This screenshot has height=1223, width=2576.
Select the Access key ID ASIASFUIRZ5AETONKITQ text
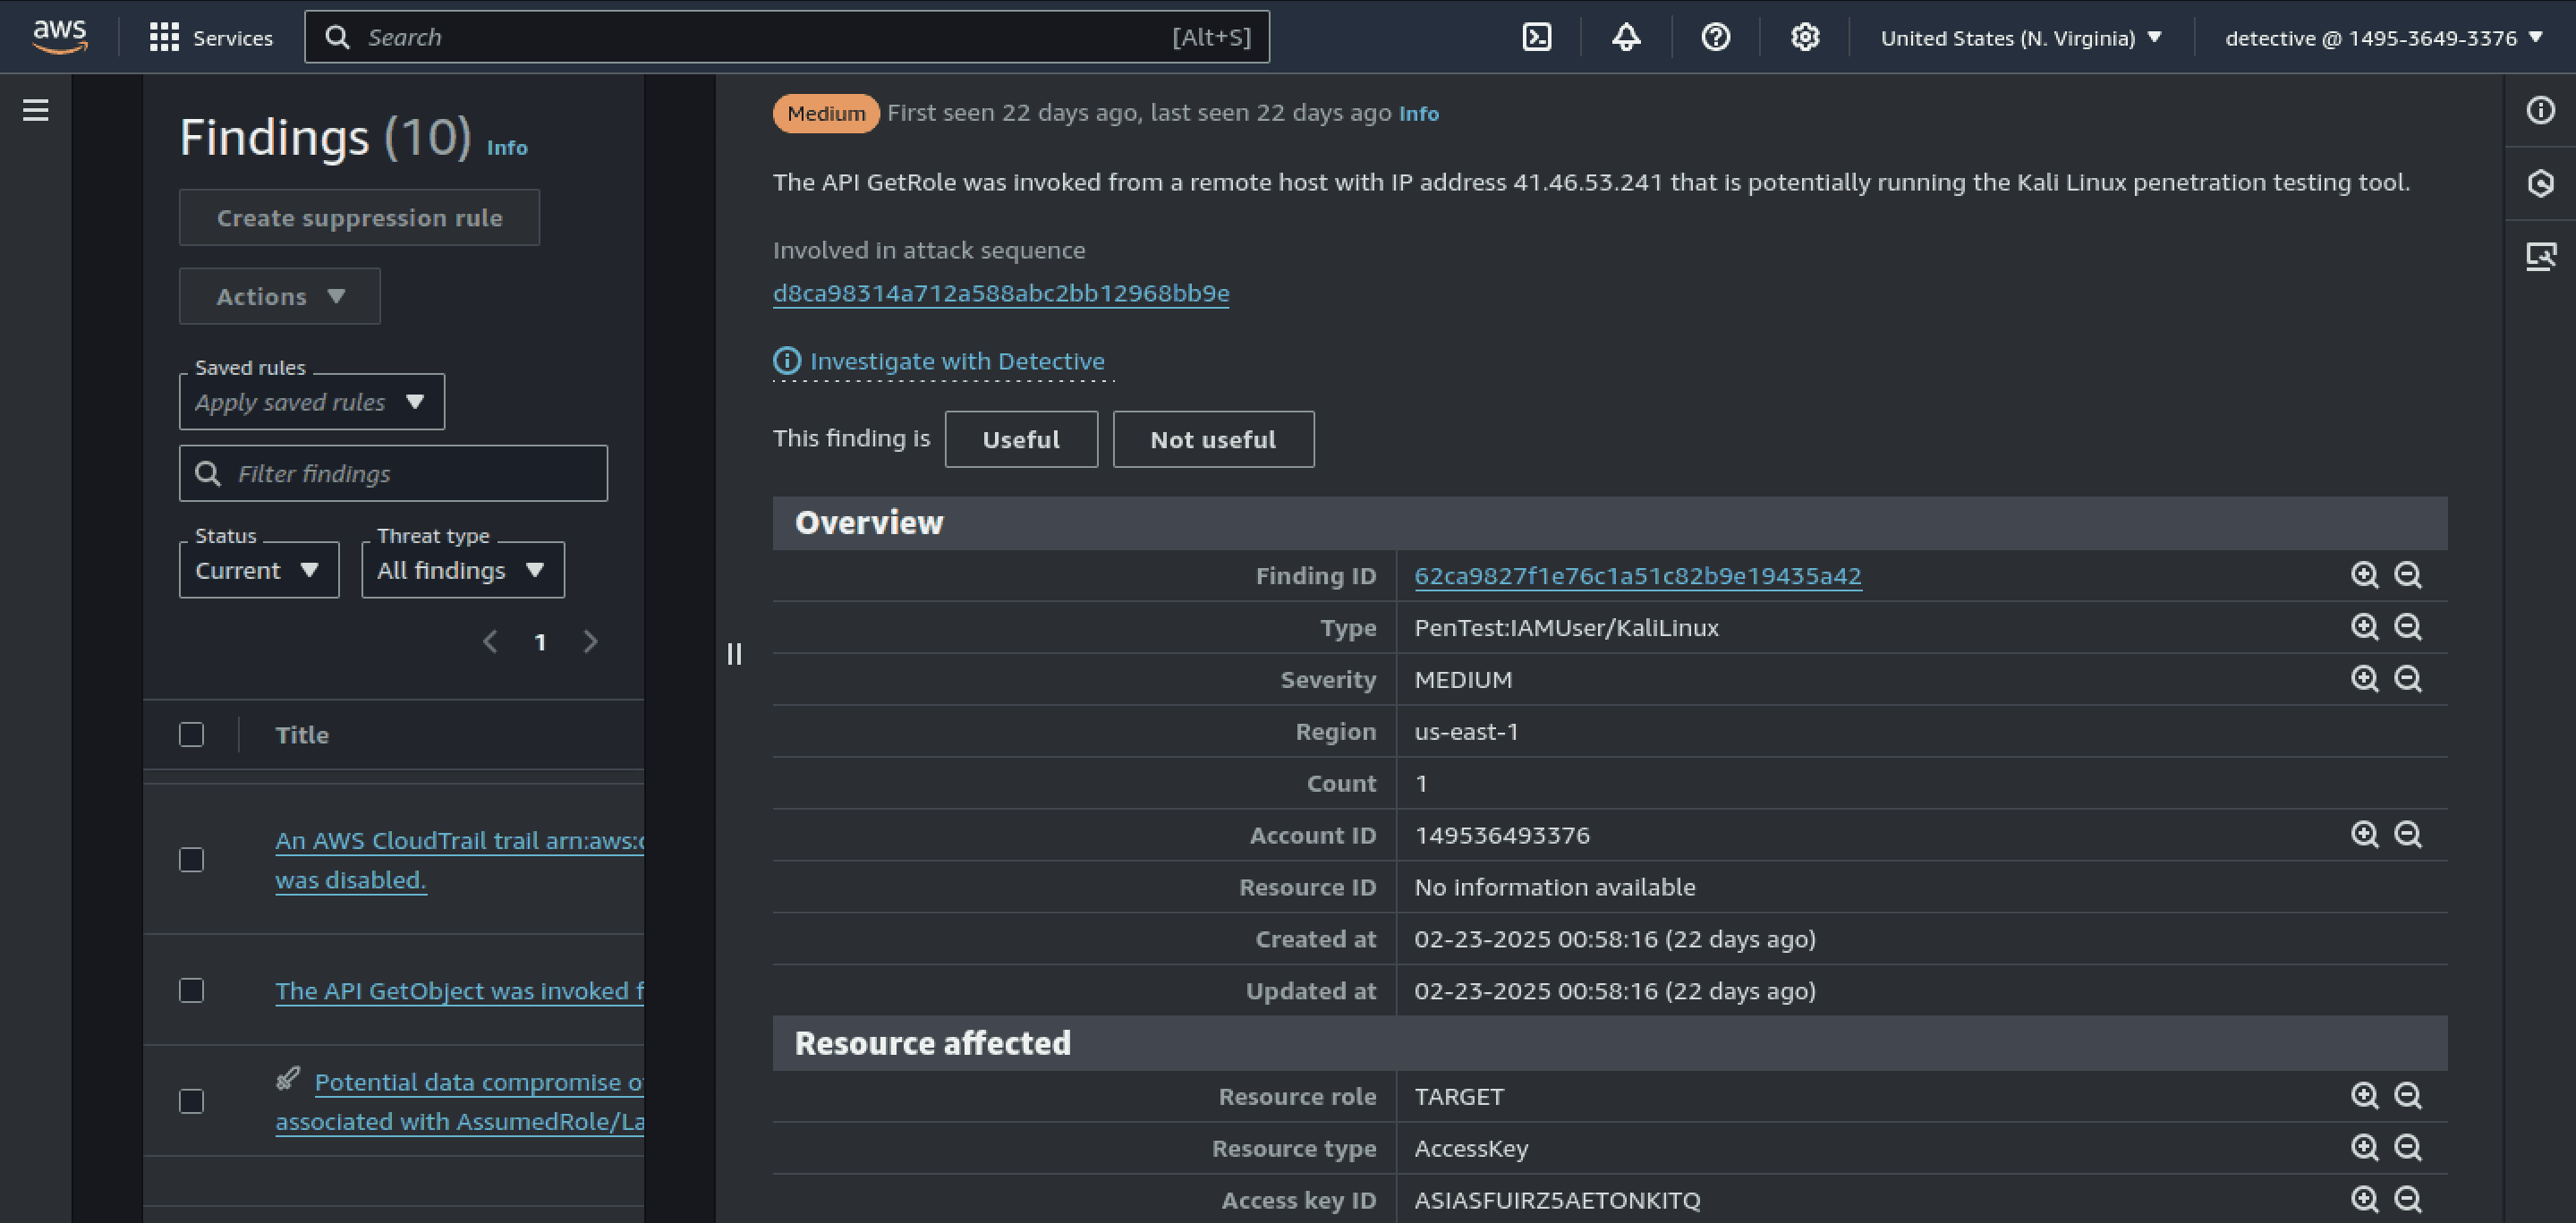point(1557,1200)
